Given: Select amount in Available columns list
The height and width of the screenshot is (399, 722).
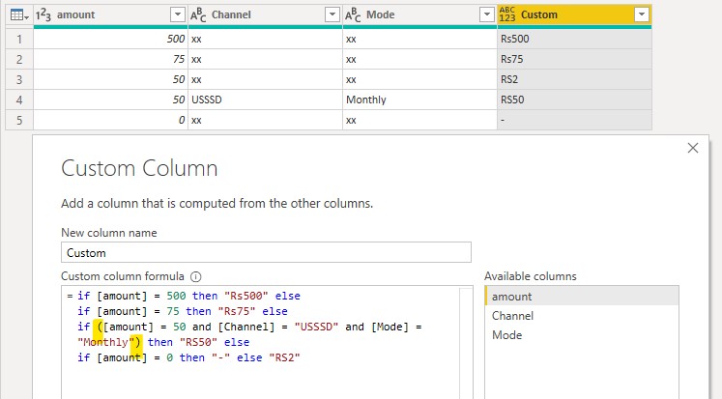Looking at the screenshot, I should 582,296.
